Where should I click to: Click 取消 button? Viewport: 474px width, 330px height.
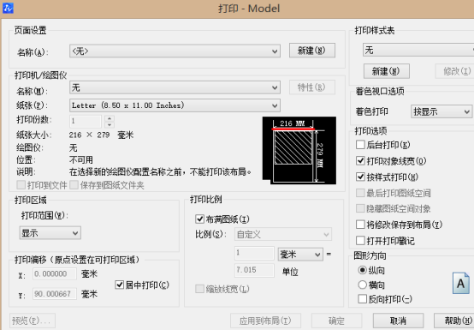398,321
